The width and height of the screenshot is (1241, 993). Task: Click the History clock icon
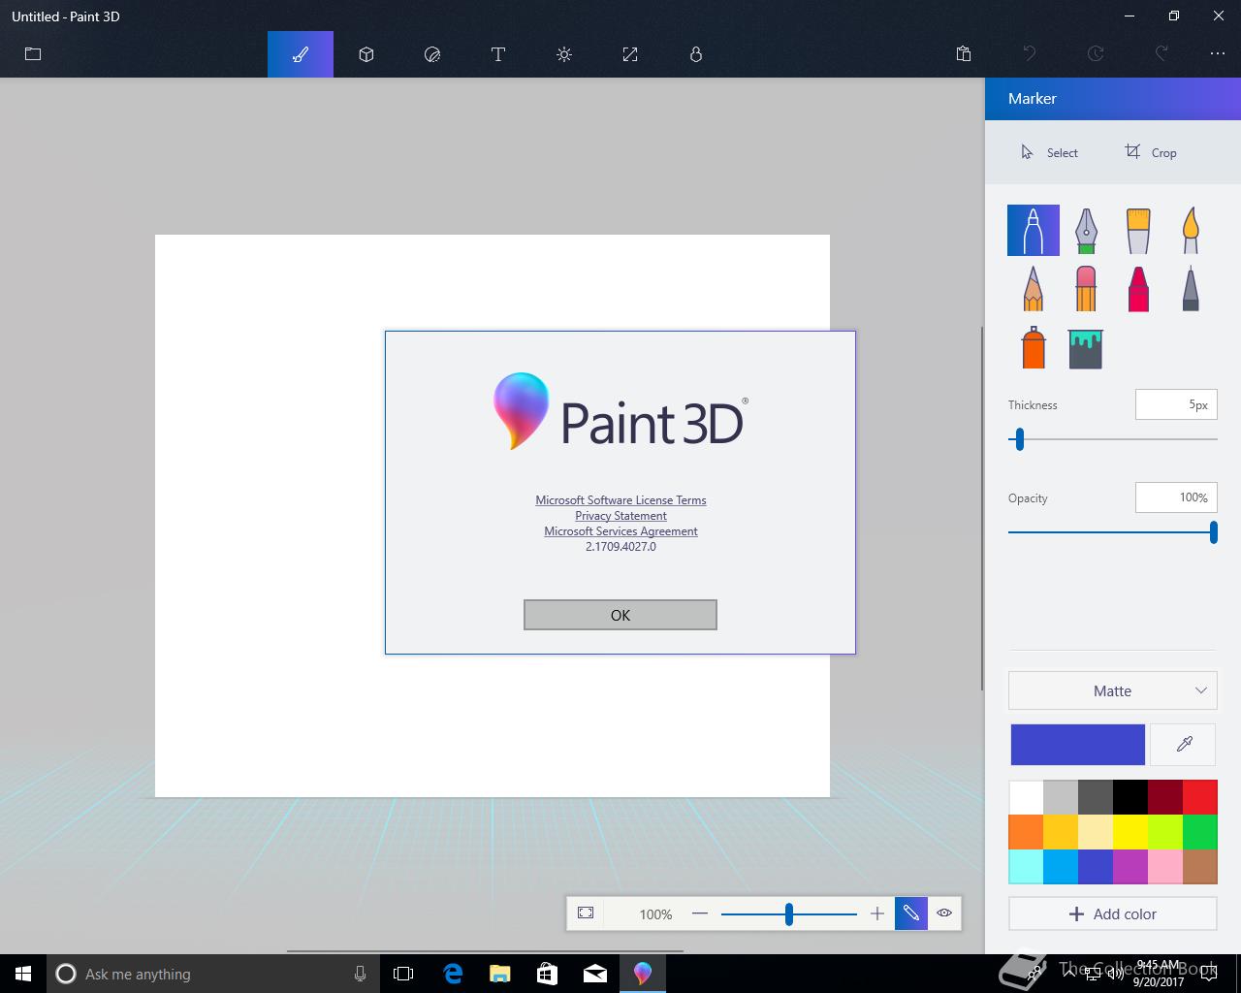pyautogui.click(x=1096, y=54)
